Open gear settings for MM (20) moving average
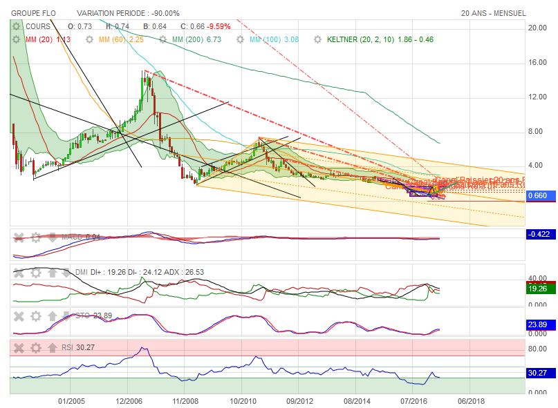 [x=17, y=39]
